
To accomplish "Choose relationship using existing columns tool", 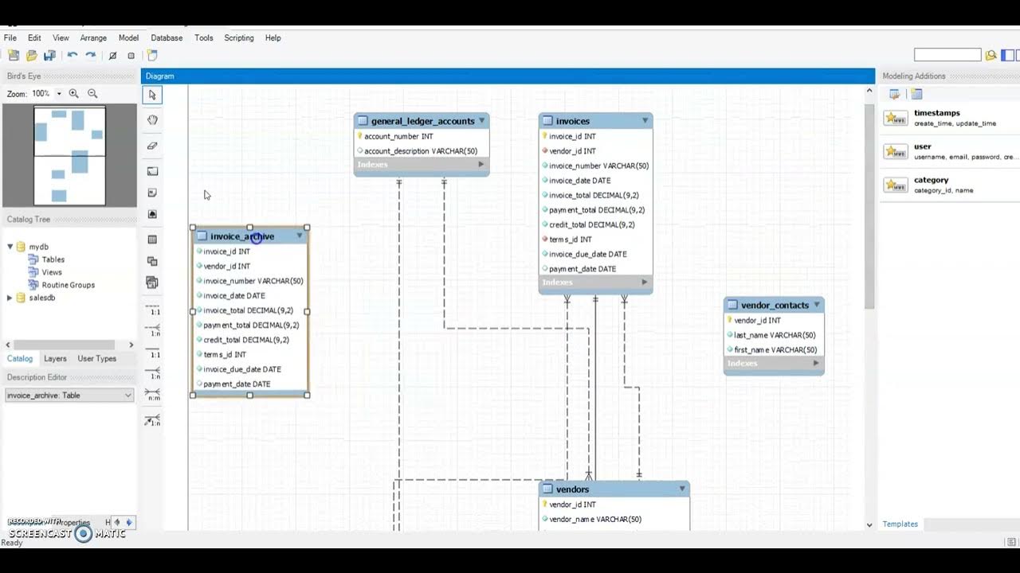I will coord(152,419).
